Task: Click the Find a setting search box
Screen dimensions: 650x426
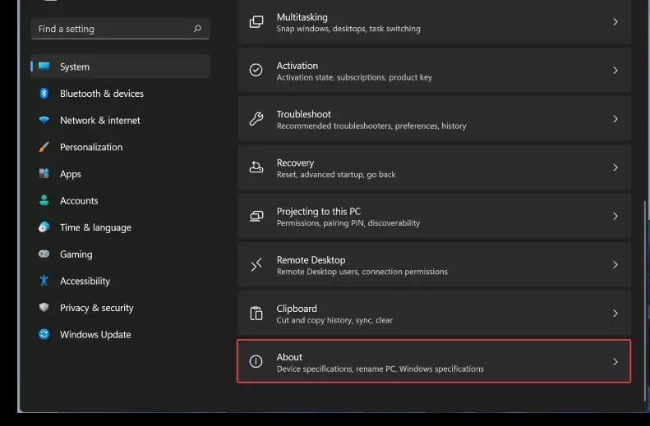Action: pos(120,29)
